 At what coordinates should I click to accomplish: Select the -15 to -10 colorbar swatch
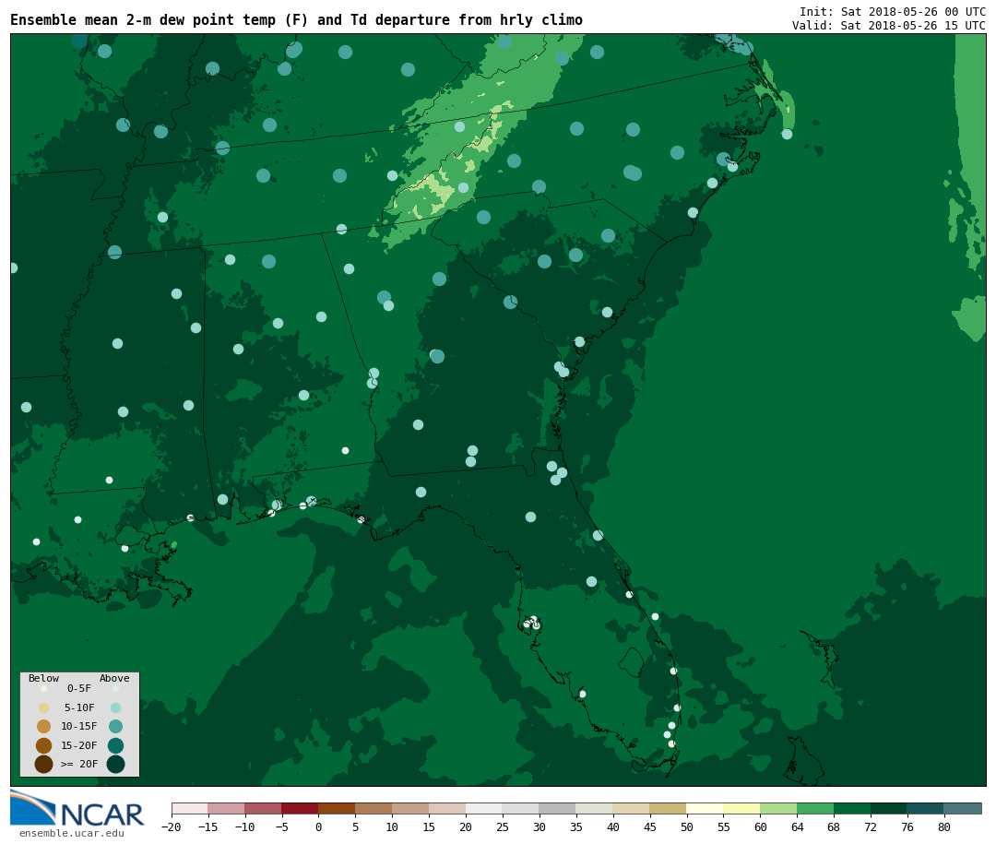point(226,808)
